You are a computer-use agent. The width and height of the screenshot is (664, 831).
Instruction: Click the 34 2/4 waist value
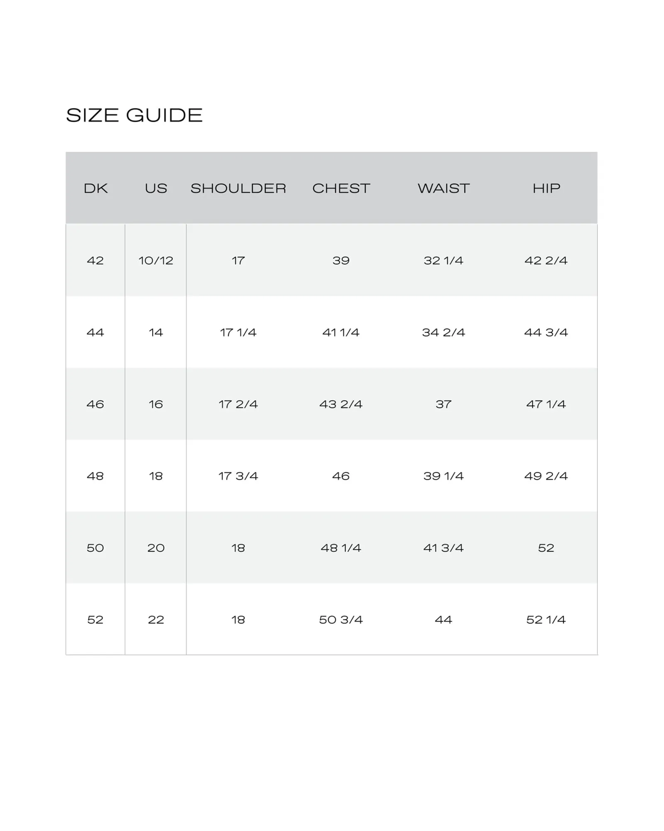point(443,332)
